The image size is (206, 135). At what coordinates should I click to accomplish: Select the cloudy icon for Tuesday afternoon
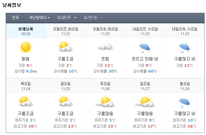tap(105, 47)
